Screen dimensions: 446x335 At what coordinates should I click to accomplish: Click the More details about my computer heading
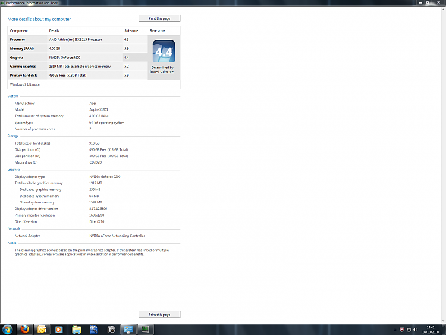point(39,19)
